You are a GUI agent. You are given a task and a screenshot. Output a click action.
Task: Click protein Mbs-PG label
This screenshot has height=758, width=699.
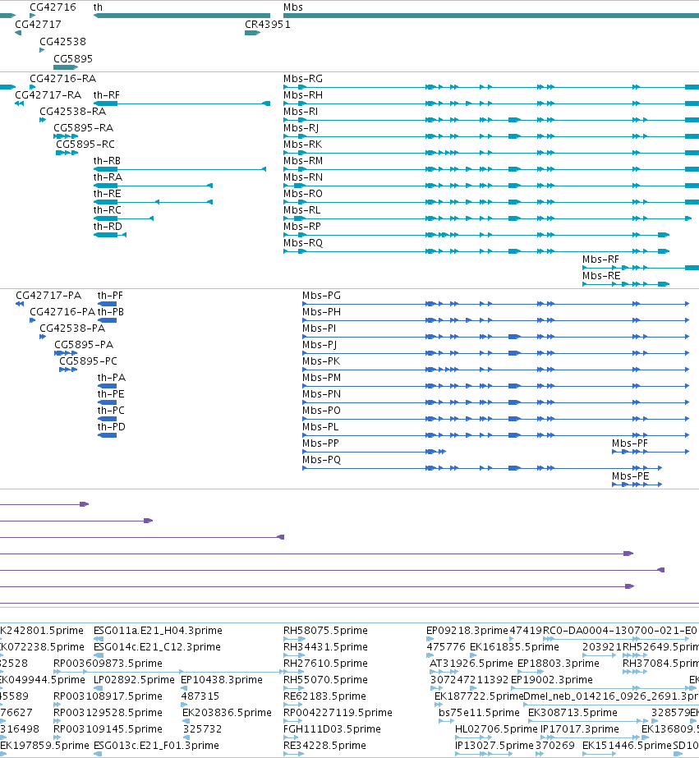(321, 296)
